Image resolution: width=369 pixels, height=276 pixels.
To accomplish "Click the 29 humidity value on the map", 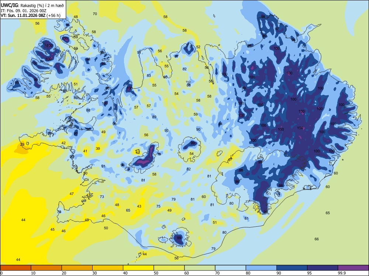I will pyautogui.click(x=22, y=145).
